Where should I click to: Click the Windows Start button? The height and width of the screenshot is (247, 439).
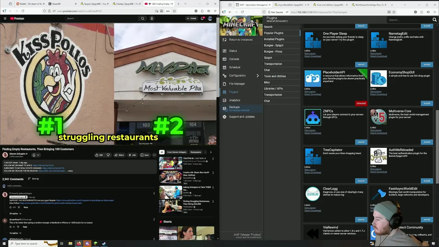tap(4, 244)
